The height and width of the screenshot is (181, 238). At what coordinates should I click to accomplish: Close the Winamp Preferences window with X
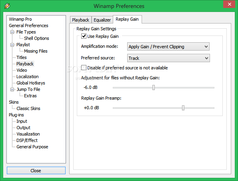click(229, 4)
